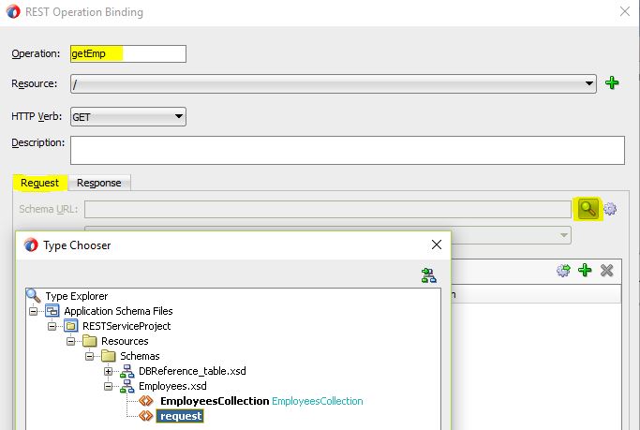640x430 pixels.
Task: Click the import schema icon in Type Chooser
Action: point(428,275)
